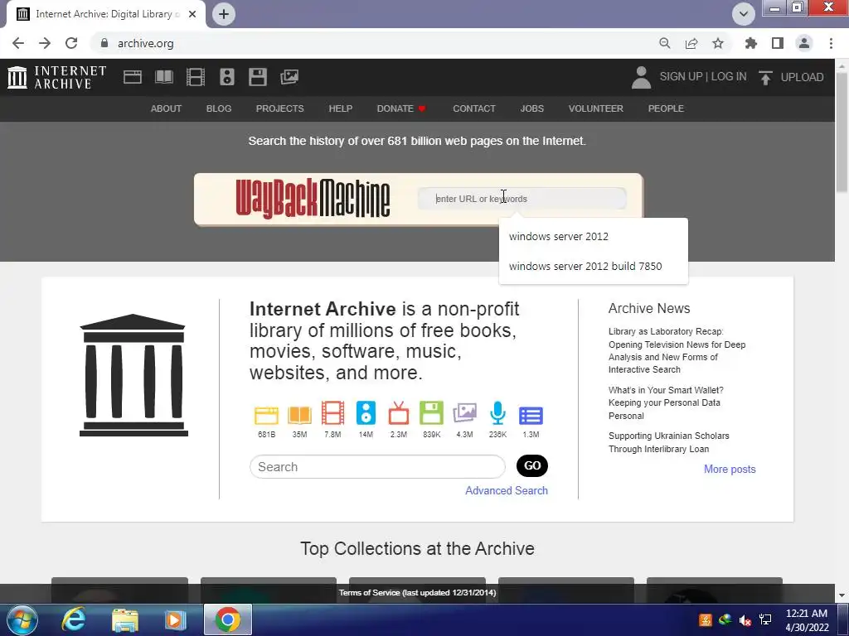Click the upload arrow icon
849x636 pixels.
point(765,77)
